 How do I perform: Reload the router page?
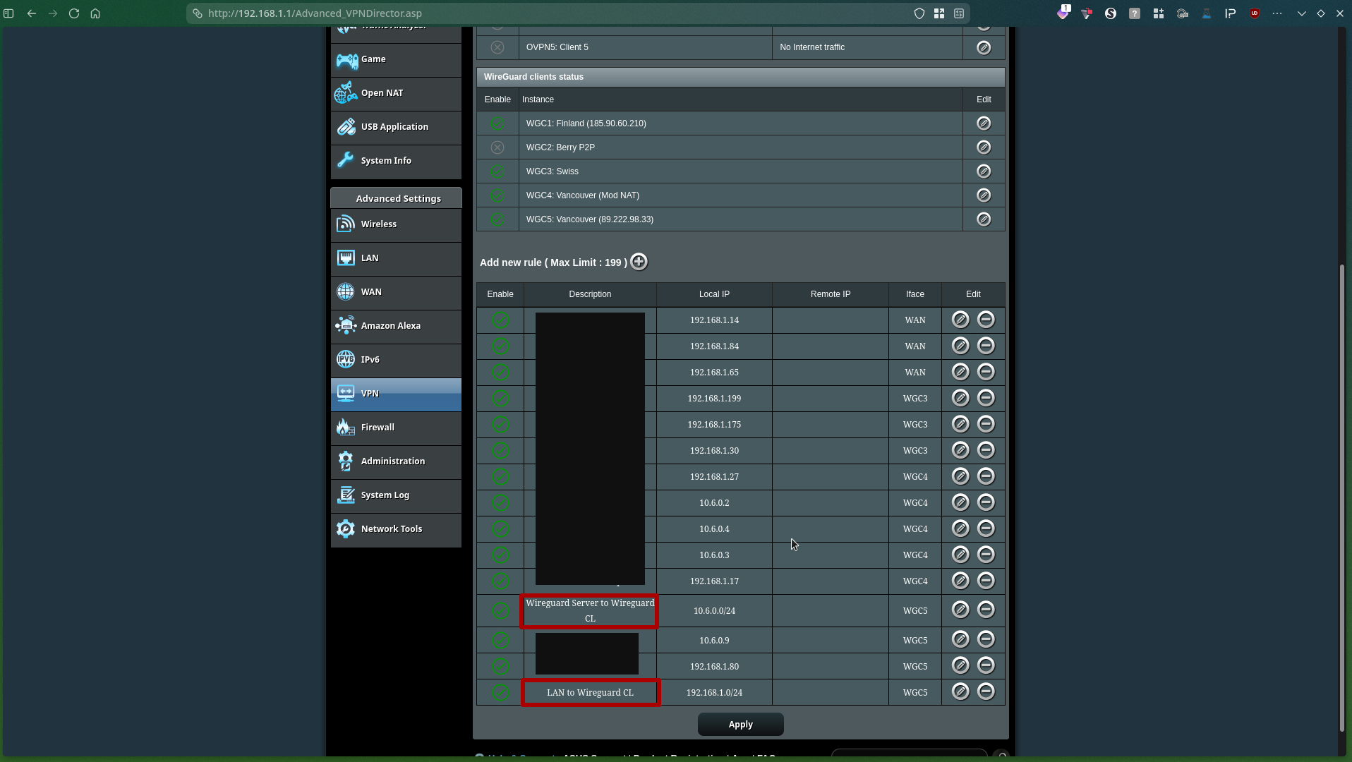[74, 13]
